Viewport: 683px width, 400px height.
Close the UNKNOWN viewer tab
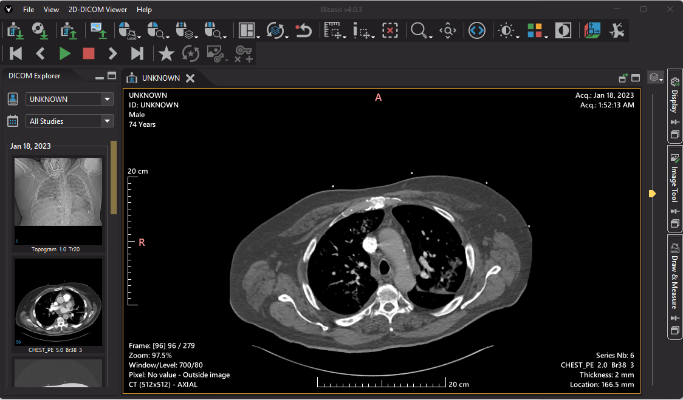(x=190, y=78)
